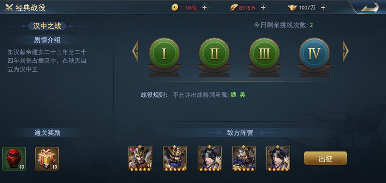Click the 经典战役 crossed swords icon
Viewport: 386px width, 183px height.
[x=9, y=8]
